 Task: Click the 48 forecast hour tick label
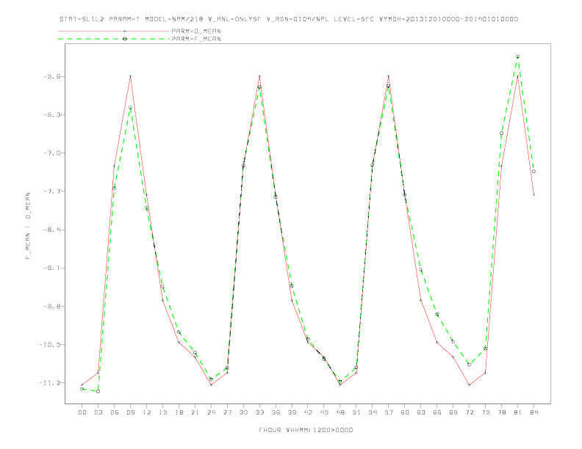(x=340, y=412)
